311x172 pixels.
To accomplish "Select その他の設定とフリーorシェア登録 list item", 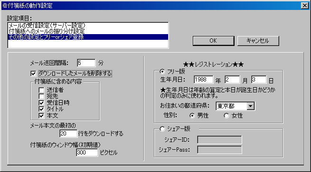I will click(88, 37).
